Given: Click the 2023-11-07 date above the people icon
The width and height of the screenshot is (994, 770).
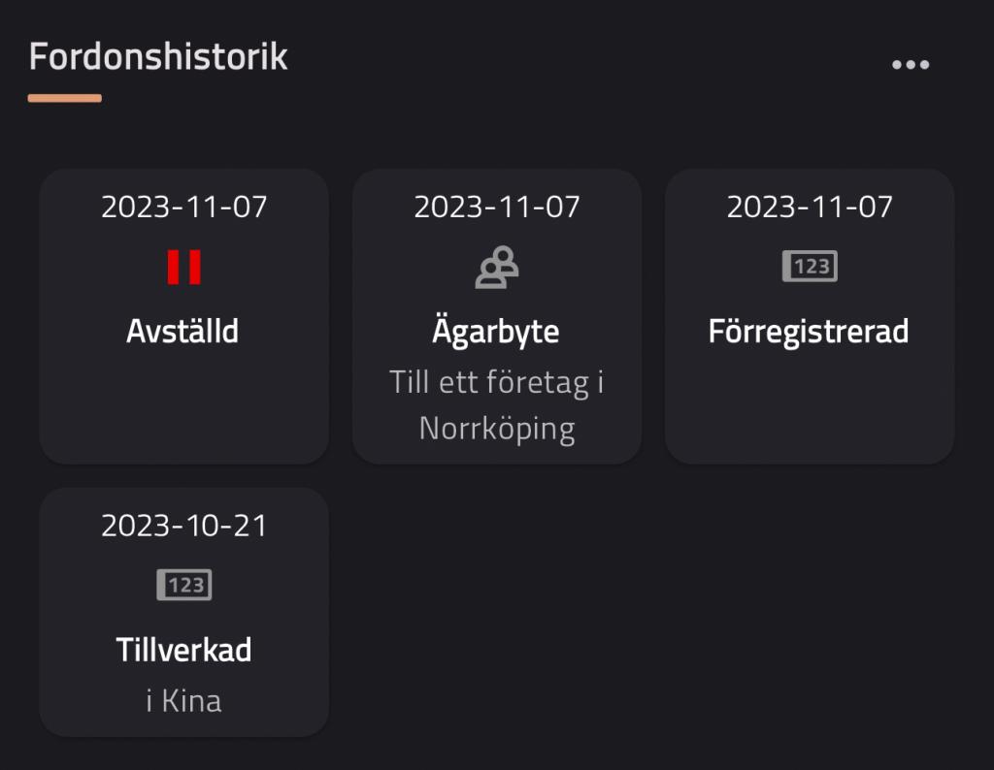Looking at the screenshot, I should pos(496,207).
